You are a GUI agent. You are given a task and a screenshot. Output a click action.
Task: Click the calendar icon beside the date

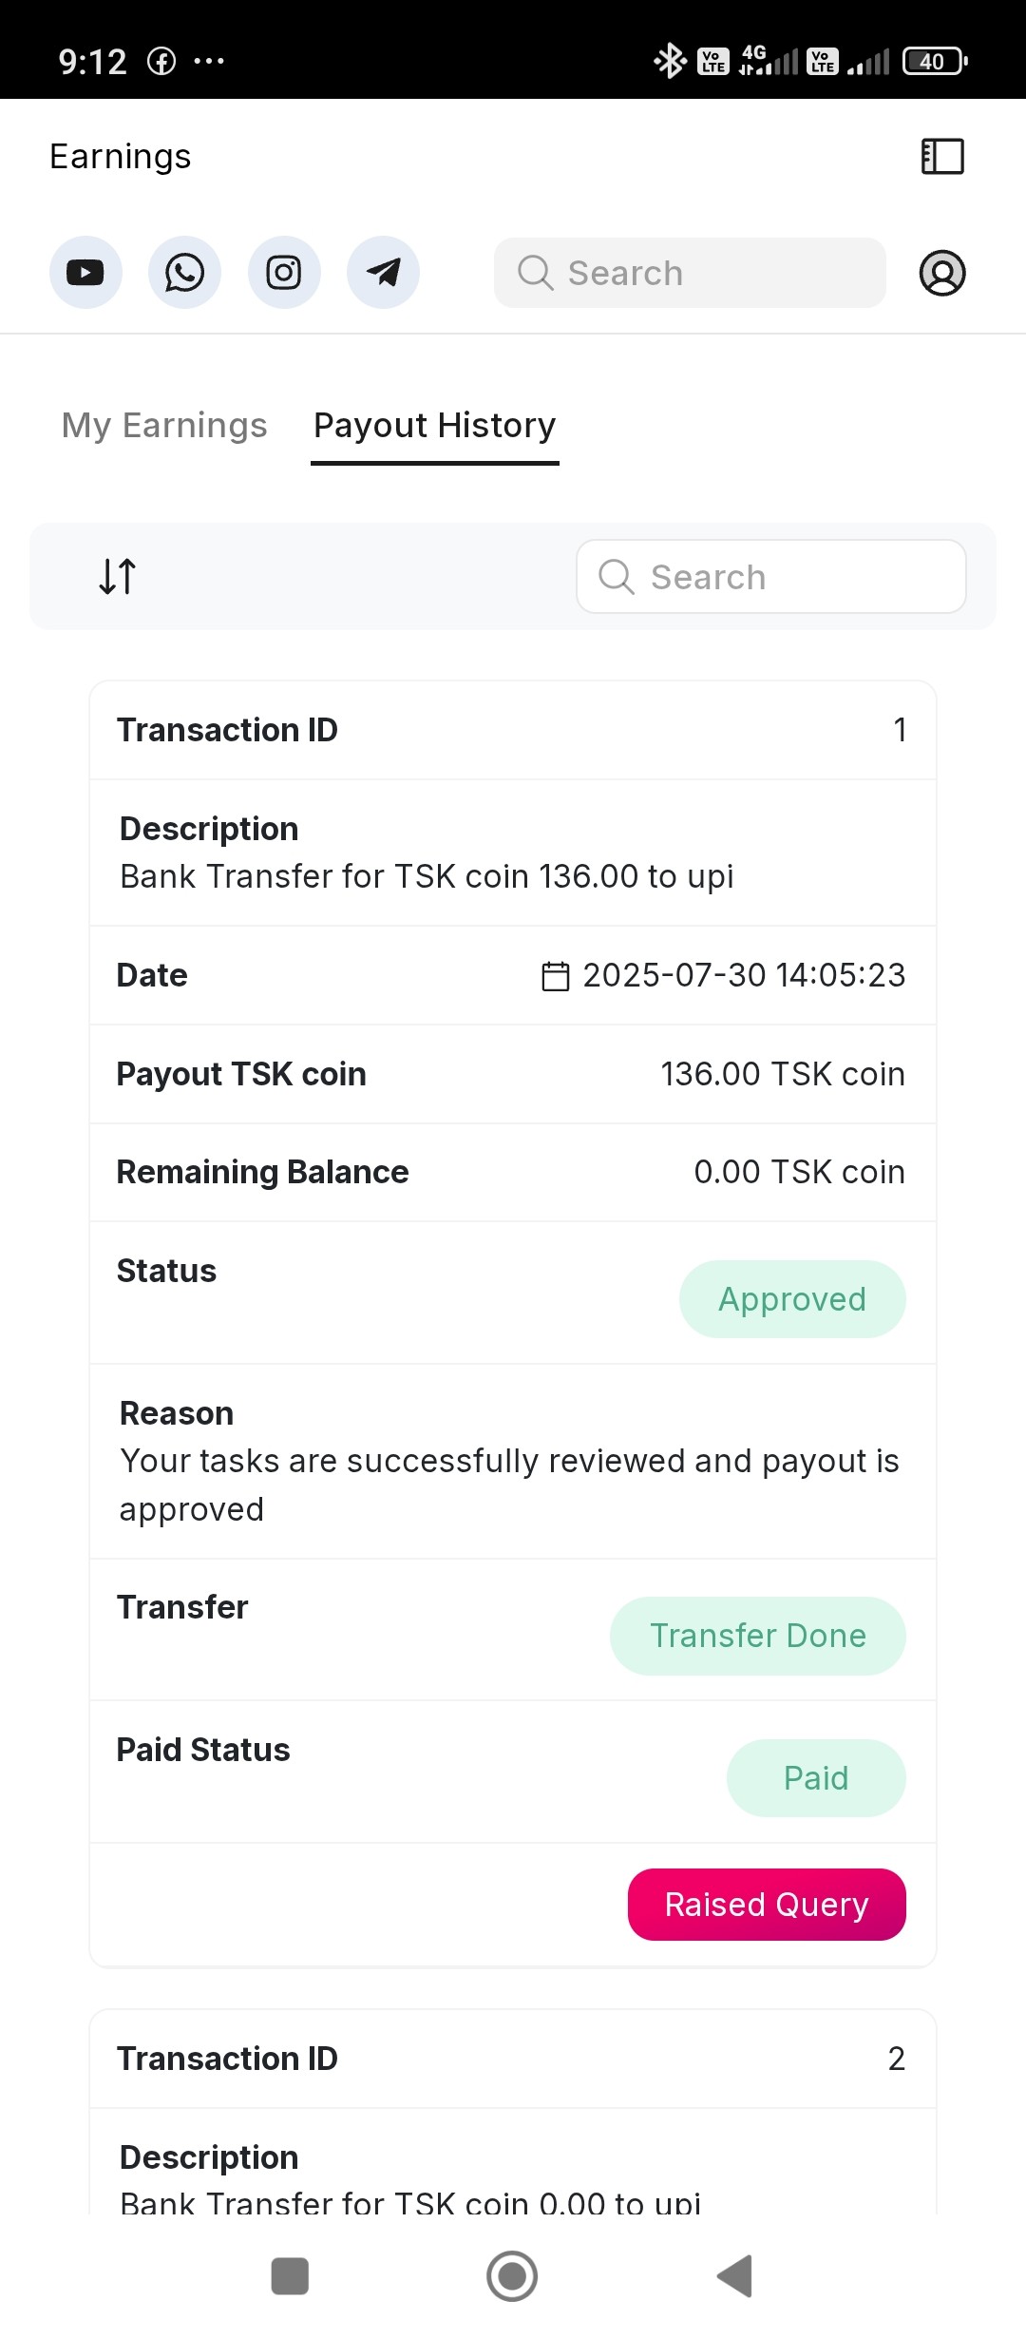555,976
